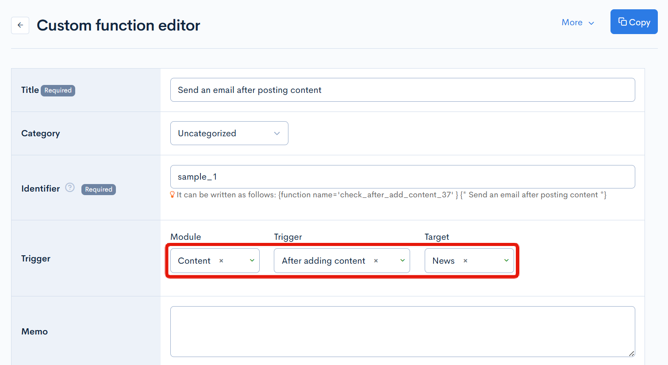The height and width of the screenshot is (365, 668).
Task: Clear the Content module selection
Action: (221, 261)
